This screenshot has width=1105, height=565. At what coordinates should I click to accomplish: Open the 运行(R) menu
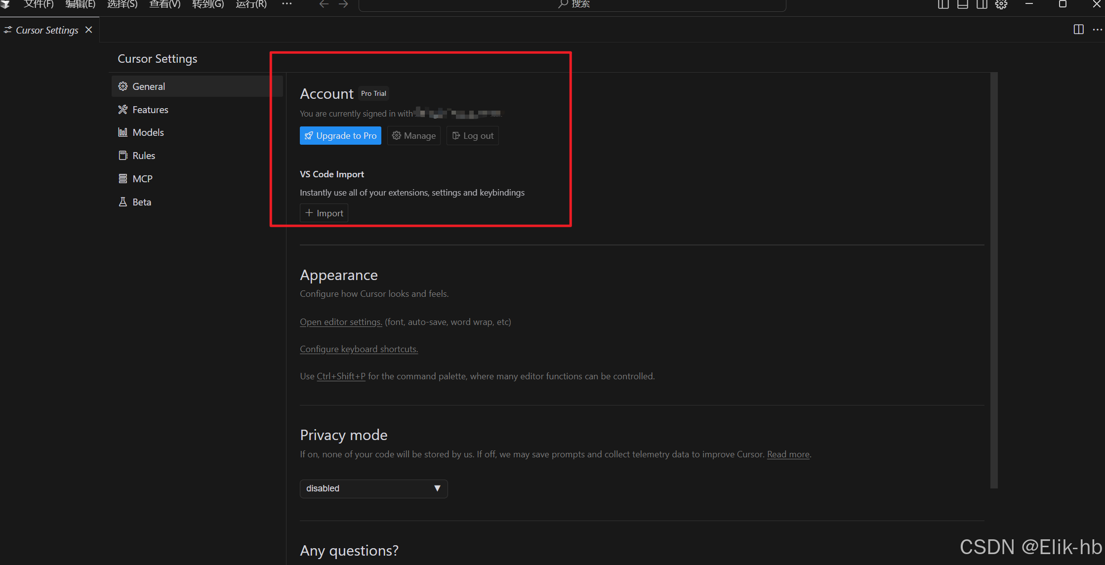(x=251, y=4)
